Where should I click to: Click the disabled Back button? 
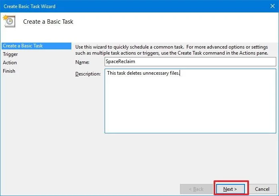tap(196, 189)
